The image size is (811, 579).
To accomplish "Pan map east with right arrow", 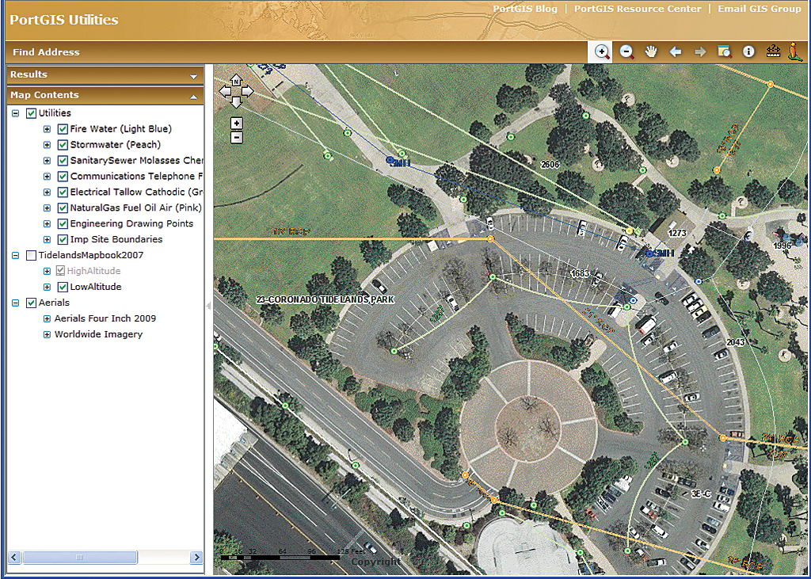I will tap(247, 92).
